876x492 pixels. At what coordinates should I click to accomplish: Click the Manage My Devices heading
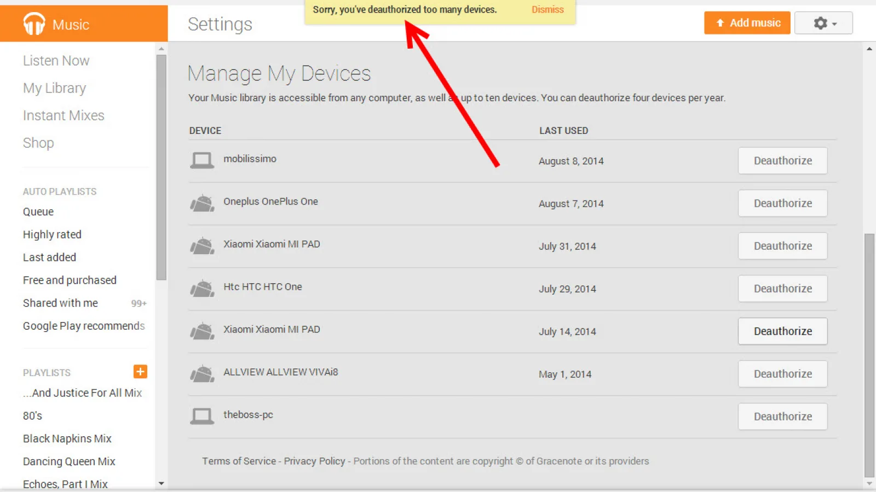coord(279,73)
